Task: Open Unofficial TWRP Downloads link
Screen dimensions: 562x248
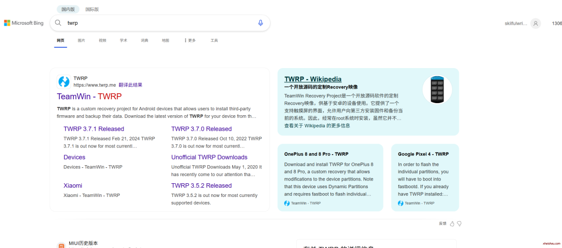Action: click(x=209, y=157)
